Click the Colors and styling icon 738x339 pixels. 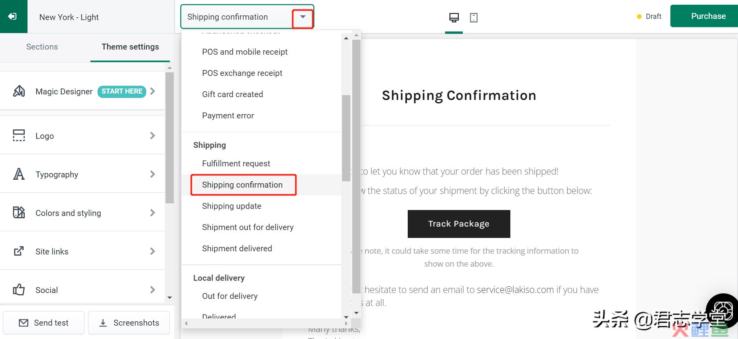(x=19, y=212)
